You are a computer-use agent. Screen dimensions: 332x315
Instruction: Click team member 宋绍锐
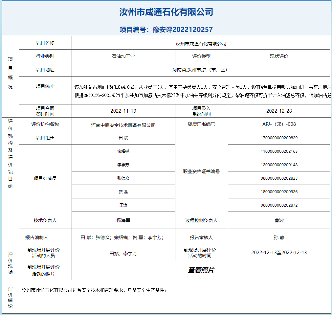[123, 151]
